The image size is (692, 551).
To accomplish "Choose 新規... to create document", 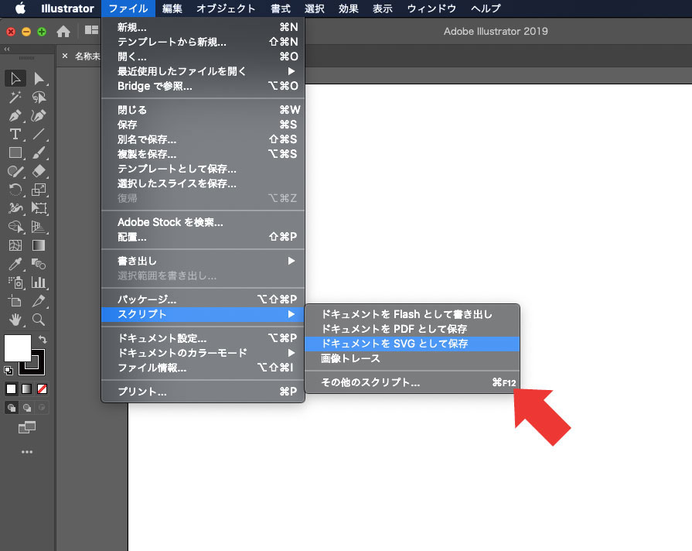I will click(203, 27).
